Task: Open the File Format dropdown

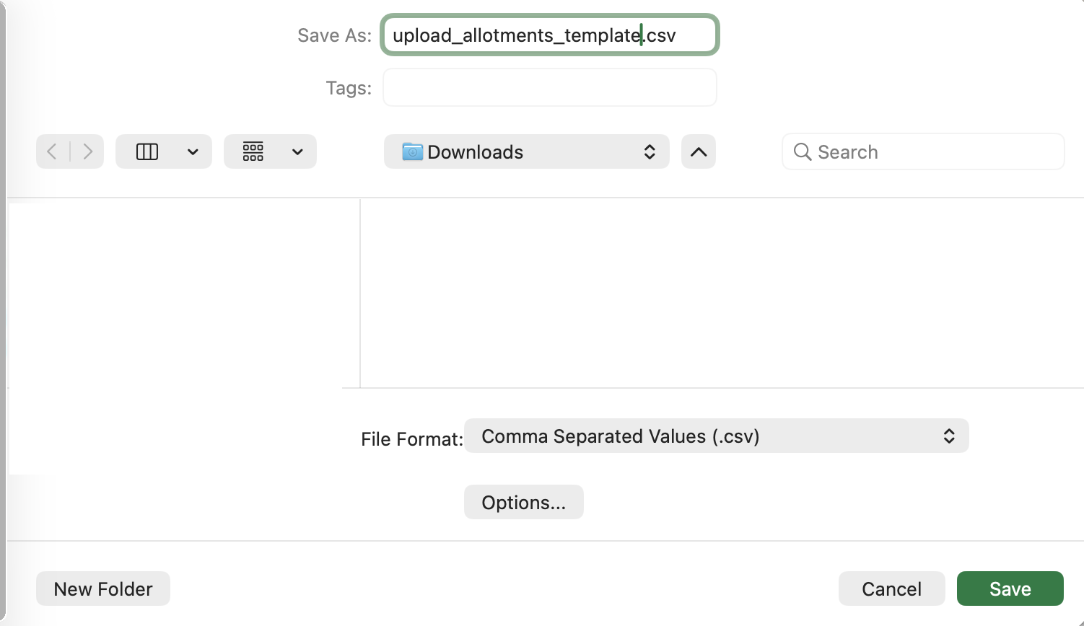Action: 716,436
